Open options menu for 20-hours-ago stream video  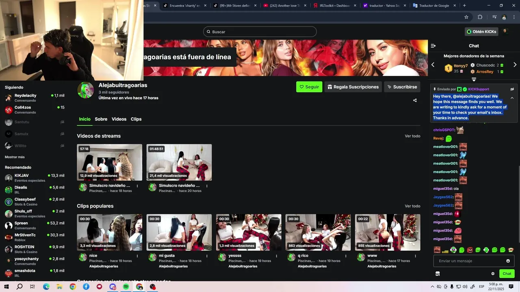[207, 186]
